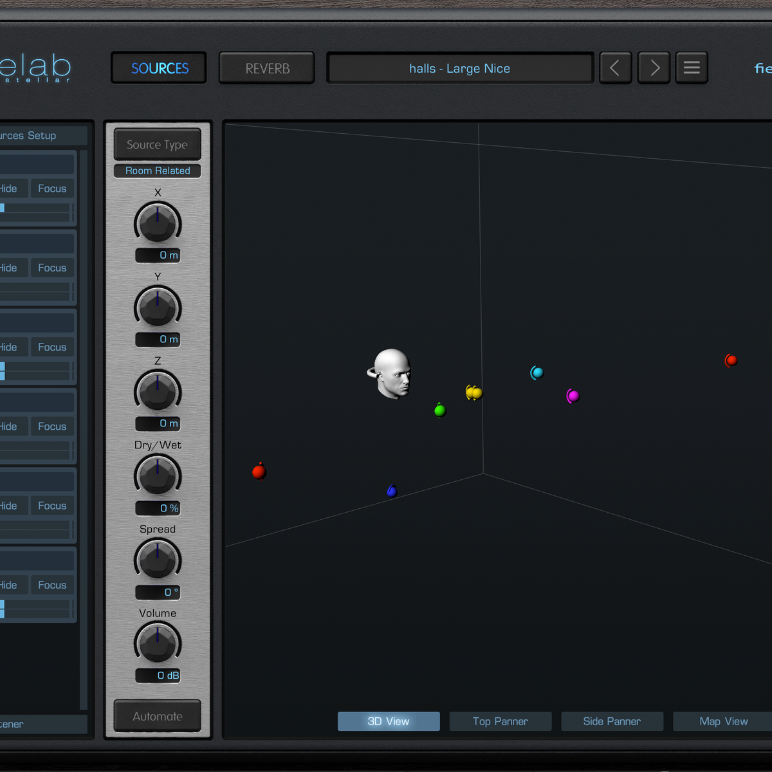Open the Source Type selector
Image resolution: width=772 pixels, height=772 pixels.
(158, 145)
